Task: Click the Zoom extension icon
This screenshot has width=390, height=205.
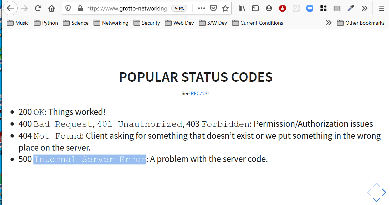Action: pyautogui.click(x=310, y=9)
